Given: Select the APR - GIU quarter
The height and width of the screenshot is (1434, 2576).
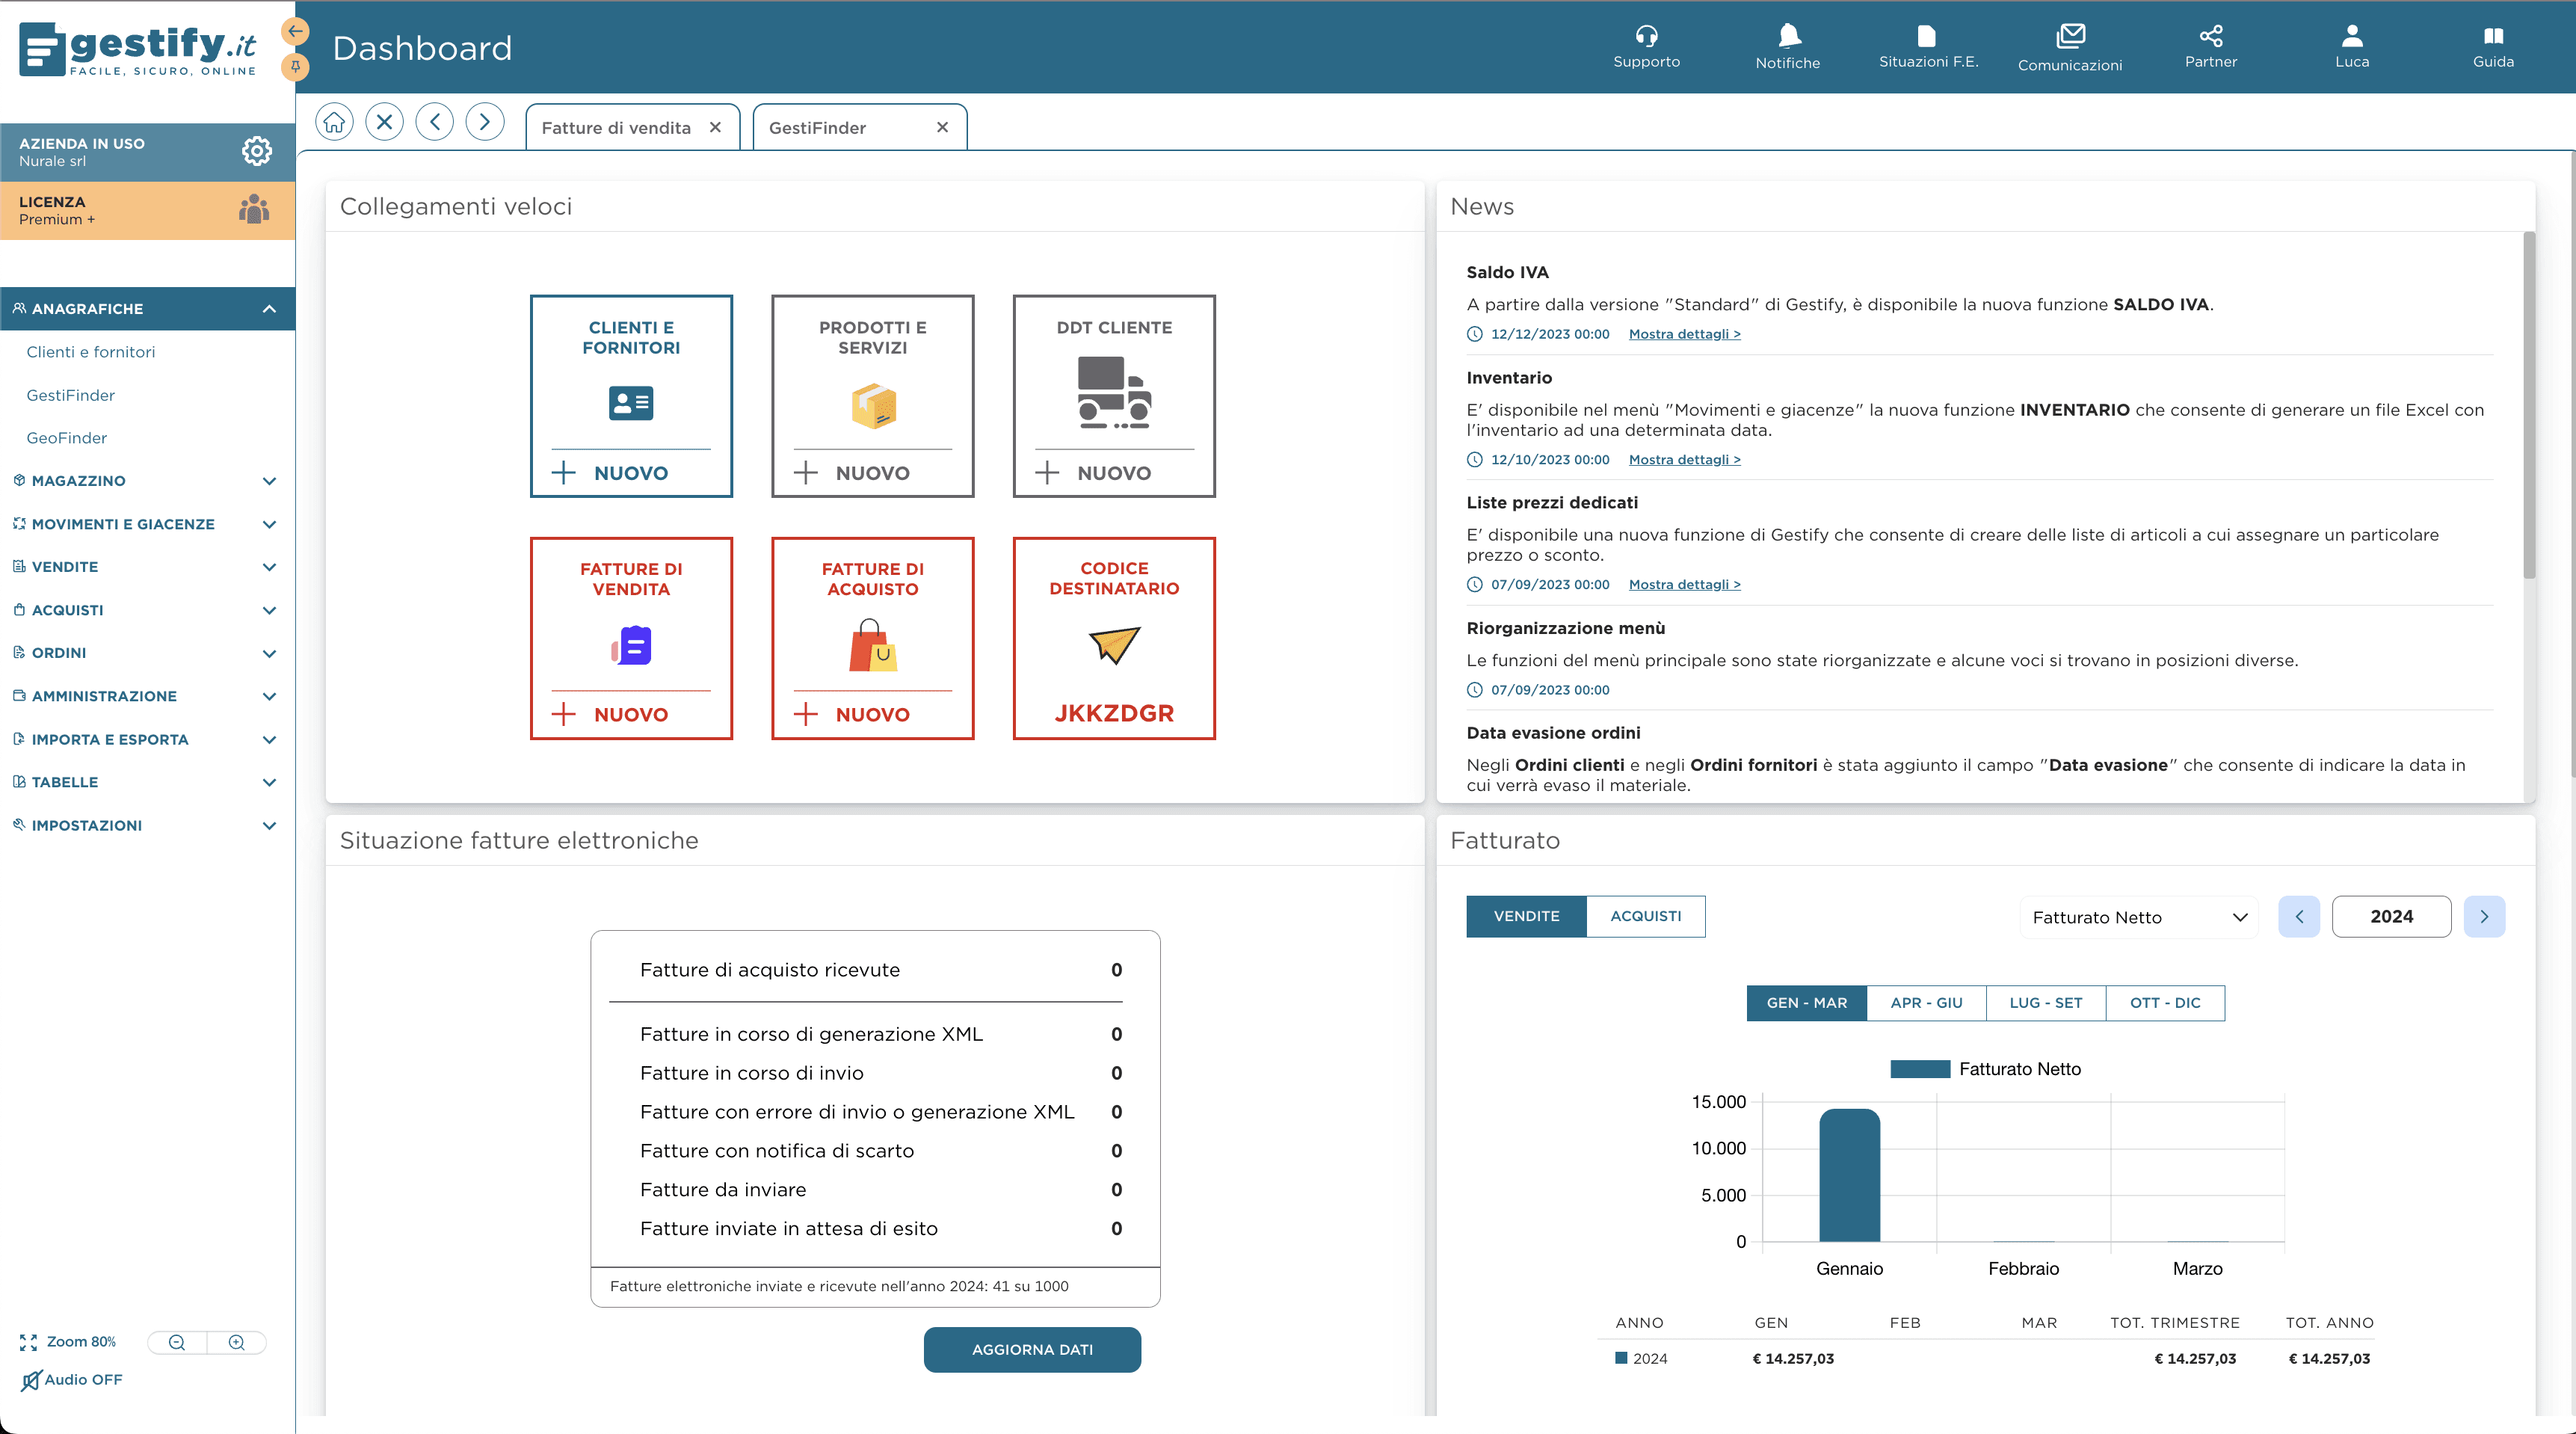Looking at the screenshot, I should point(1926,1002).
